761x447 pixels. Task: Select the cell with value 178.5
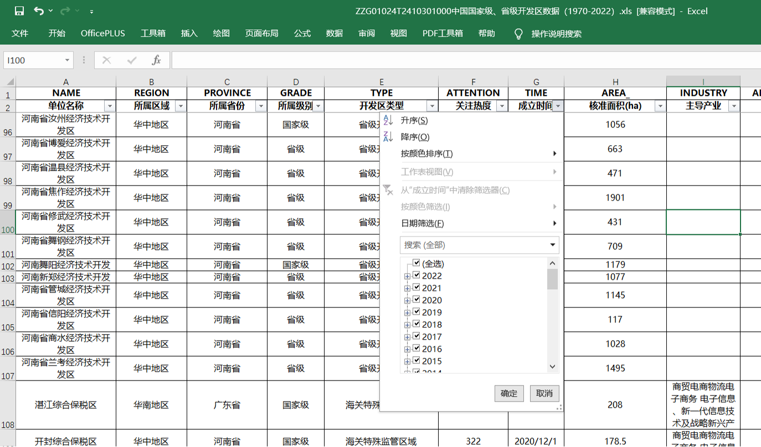click(615, 441)
